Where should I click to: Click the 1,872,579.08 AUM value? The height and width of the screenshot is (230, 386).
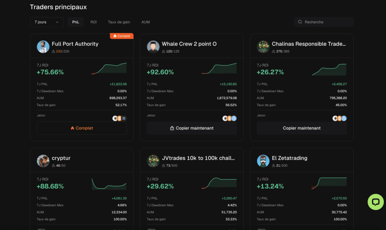(x=227, y=98)
